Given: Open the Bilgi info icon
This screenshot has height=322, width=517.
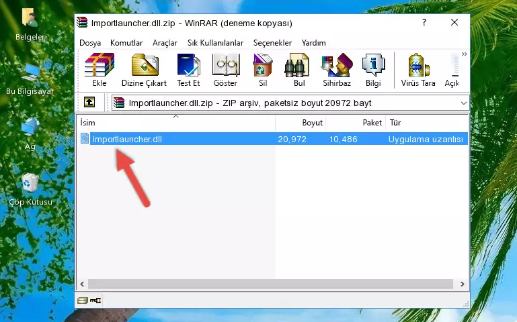Looking at the screenshot, I should point(373,65).
